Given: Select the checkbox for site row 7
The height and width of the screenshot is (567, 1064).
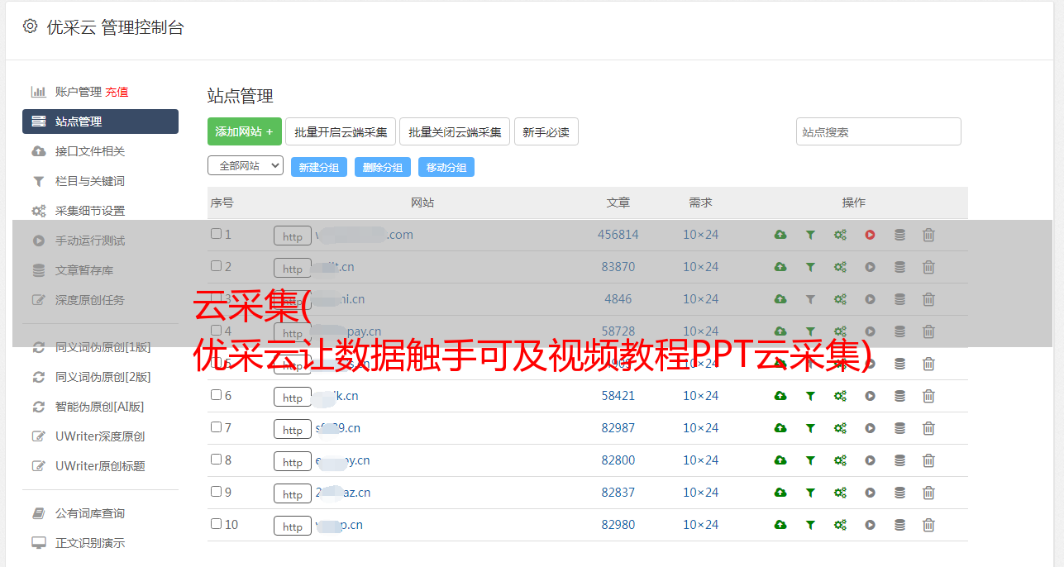Looking at the screenshot, I should pos(216,427).
